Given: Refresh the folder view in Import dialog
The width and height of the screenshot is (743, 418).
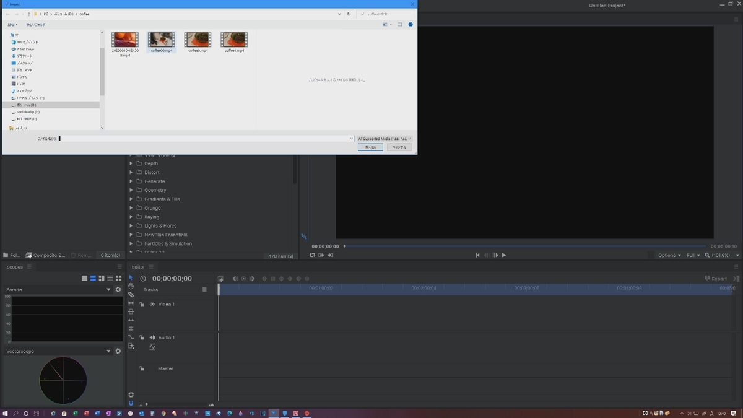Looking at the screenshot, I should 349,14.
